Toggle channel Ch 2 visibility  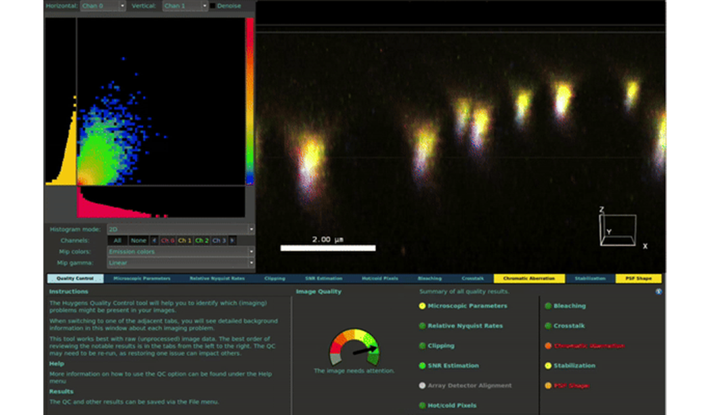202,240
